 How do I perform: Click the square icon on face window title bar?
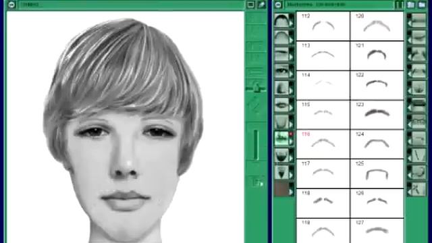250,5
